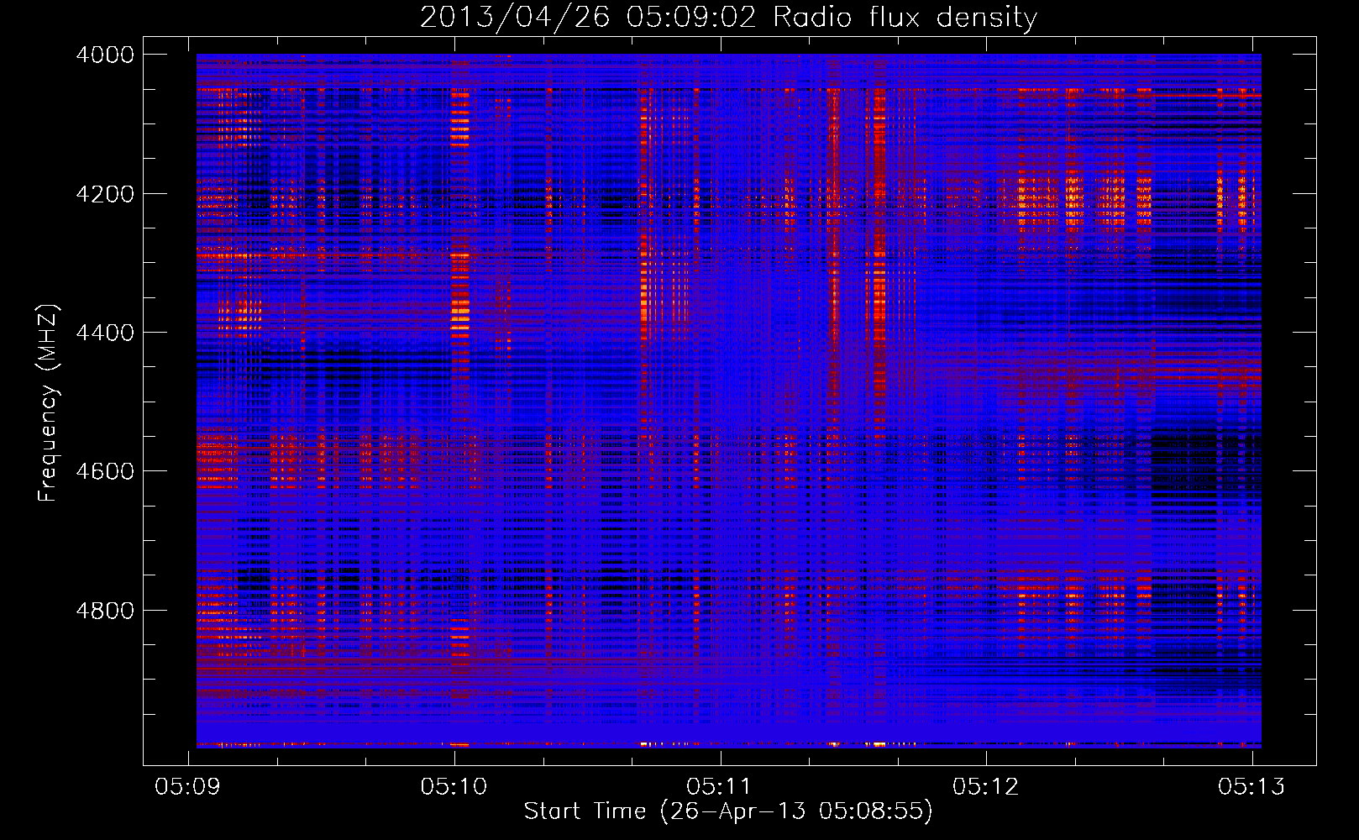Click the 05:10 time tick label
1359x840 pixels.
coord(454,786)
